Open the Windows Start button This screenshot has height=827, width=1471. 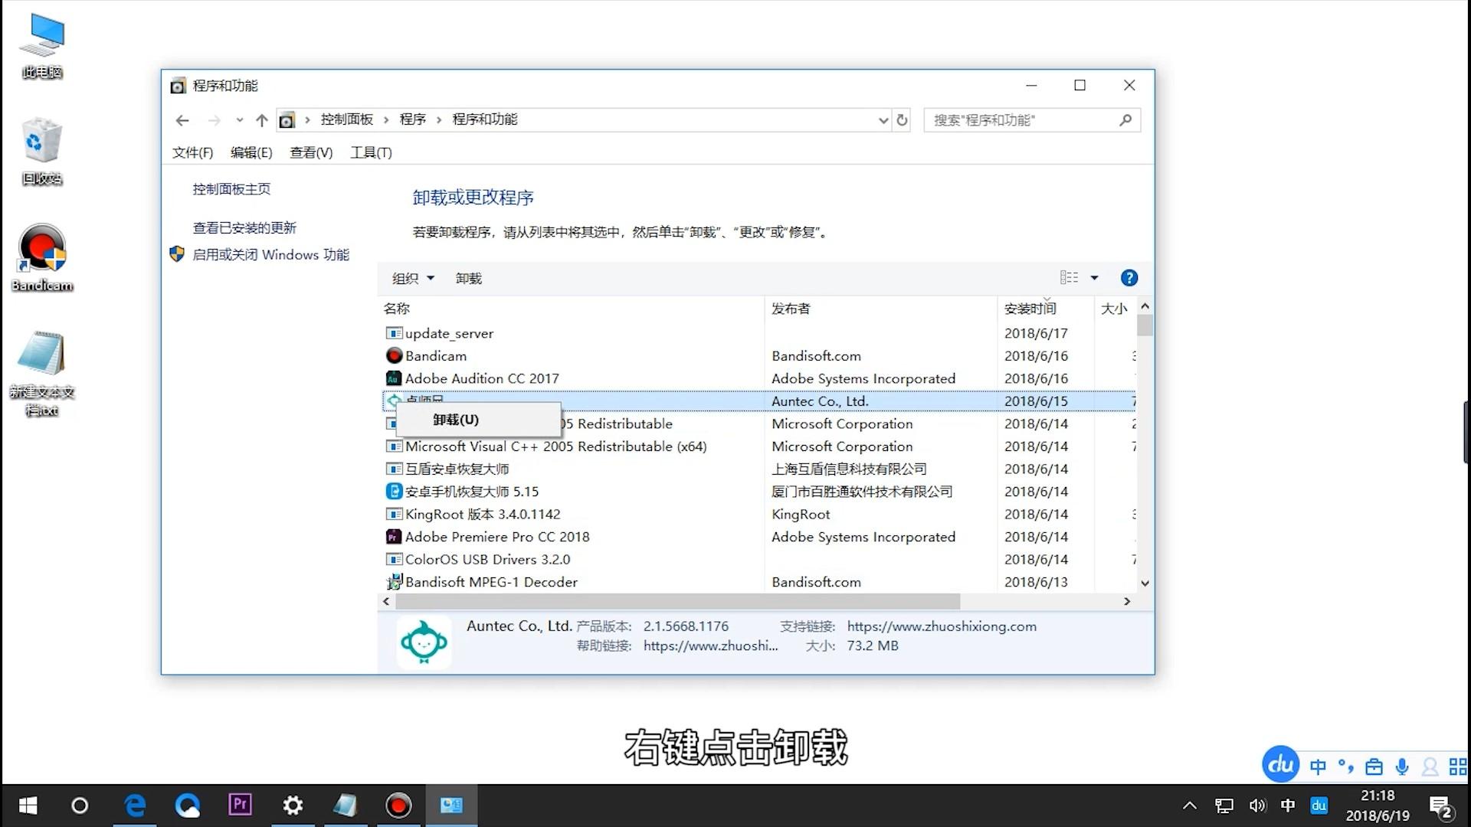(x=28, y=806)
